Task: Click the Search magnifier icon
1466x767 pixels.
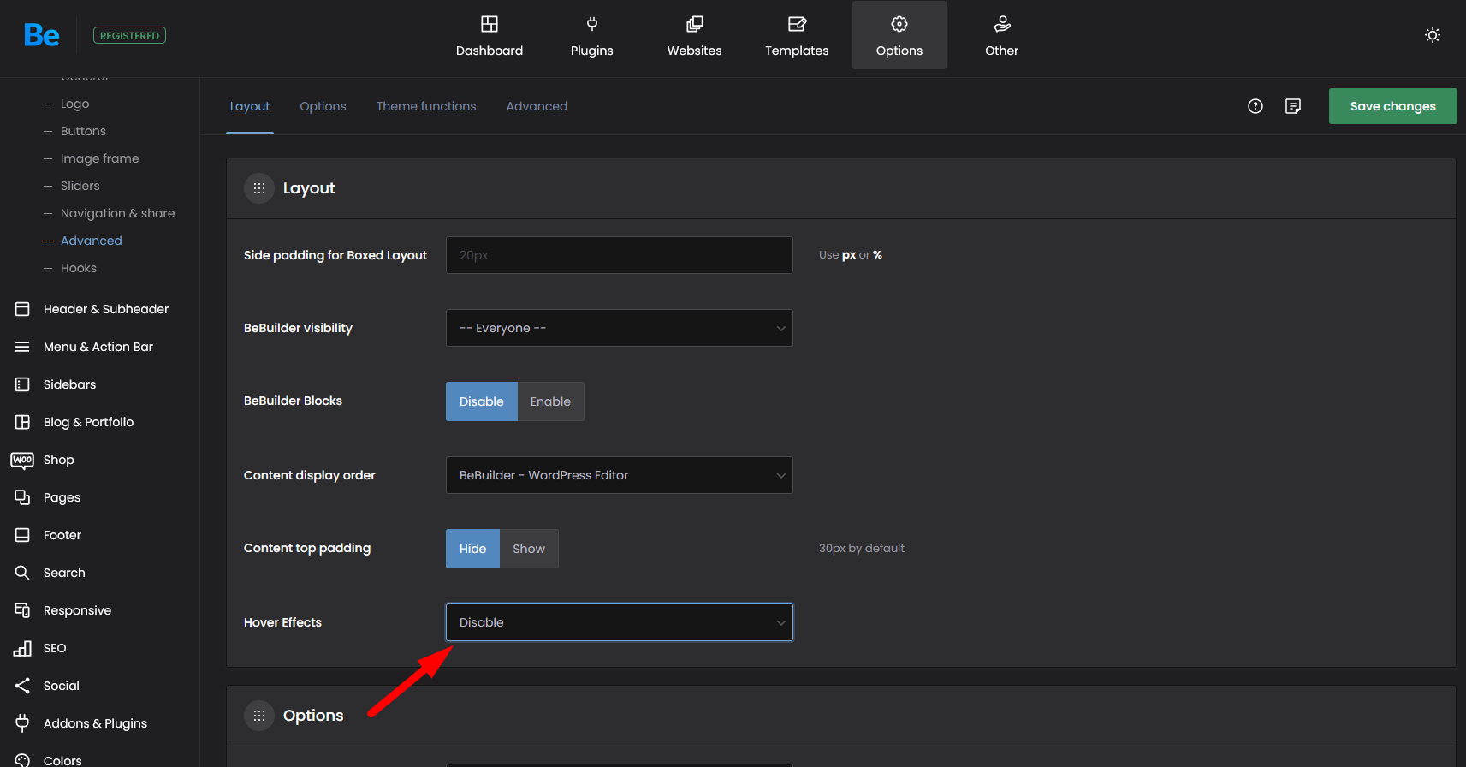Action: [x=22, y=573]
